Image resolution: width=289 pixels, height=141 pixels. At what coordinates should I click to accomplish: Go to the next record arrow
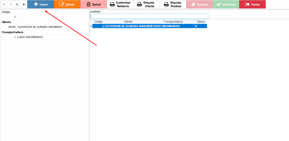click(x=17, y=5)
